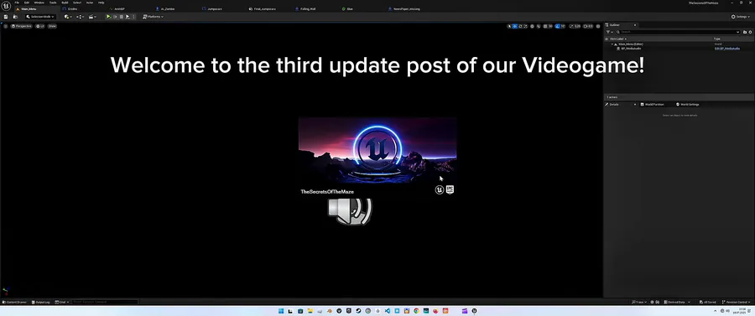Open the File menu

click(17, 3)
